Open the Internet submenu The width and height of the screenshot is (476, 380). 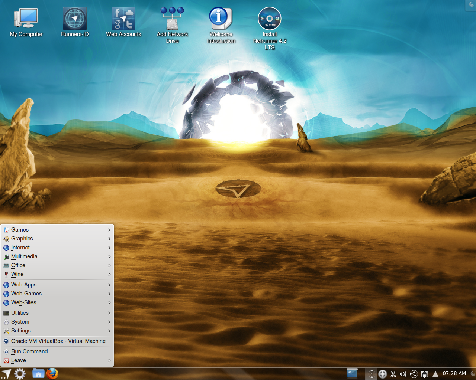(57, 248)
